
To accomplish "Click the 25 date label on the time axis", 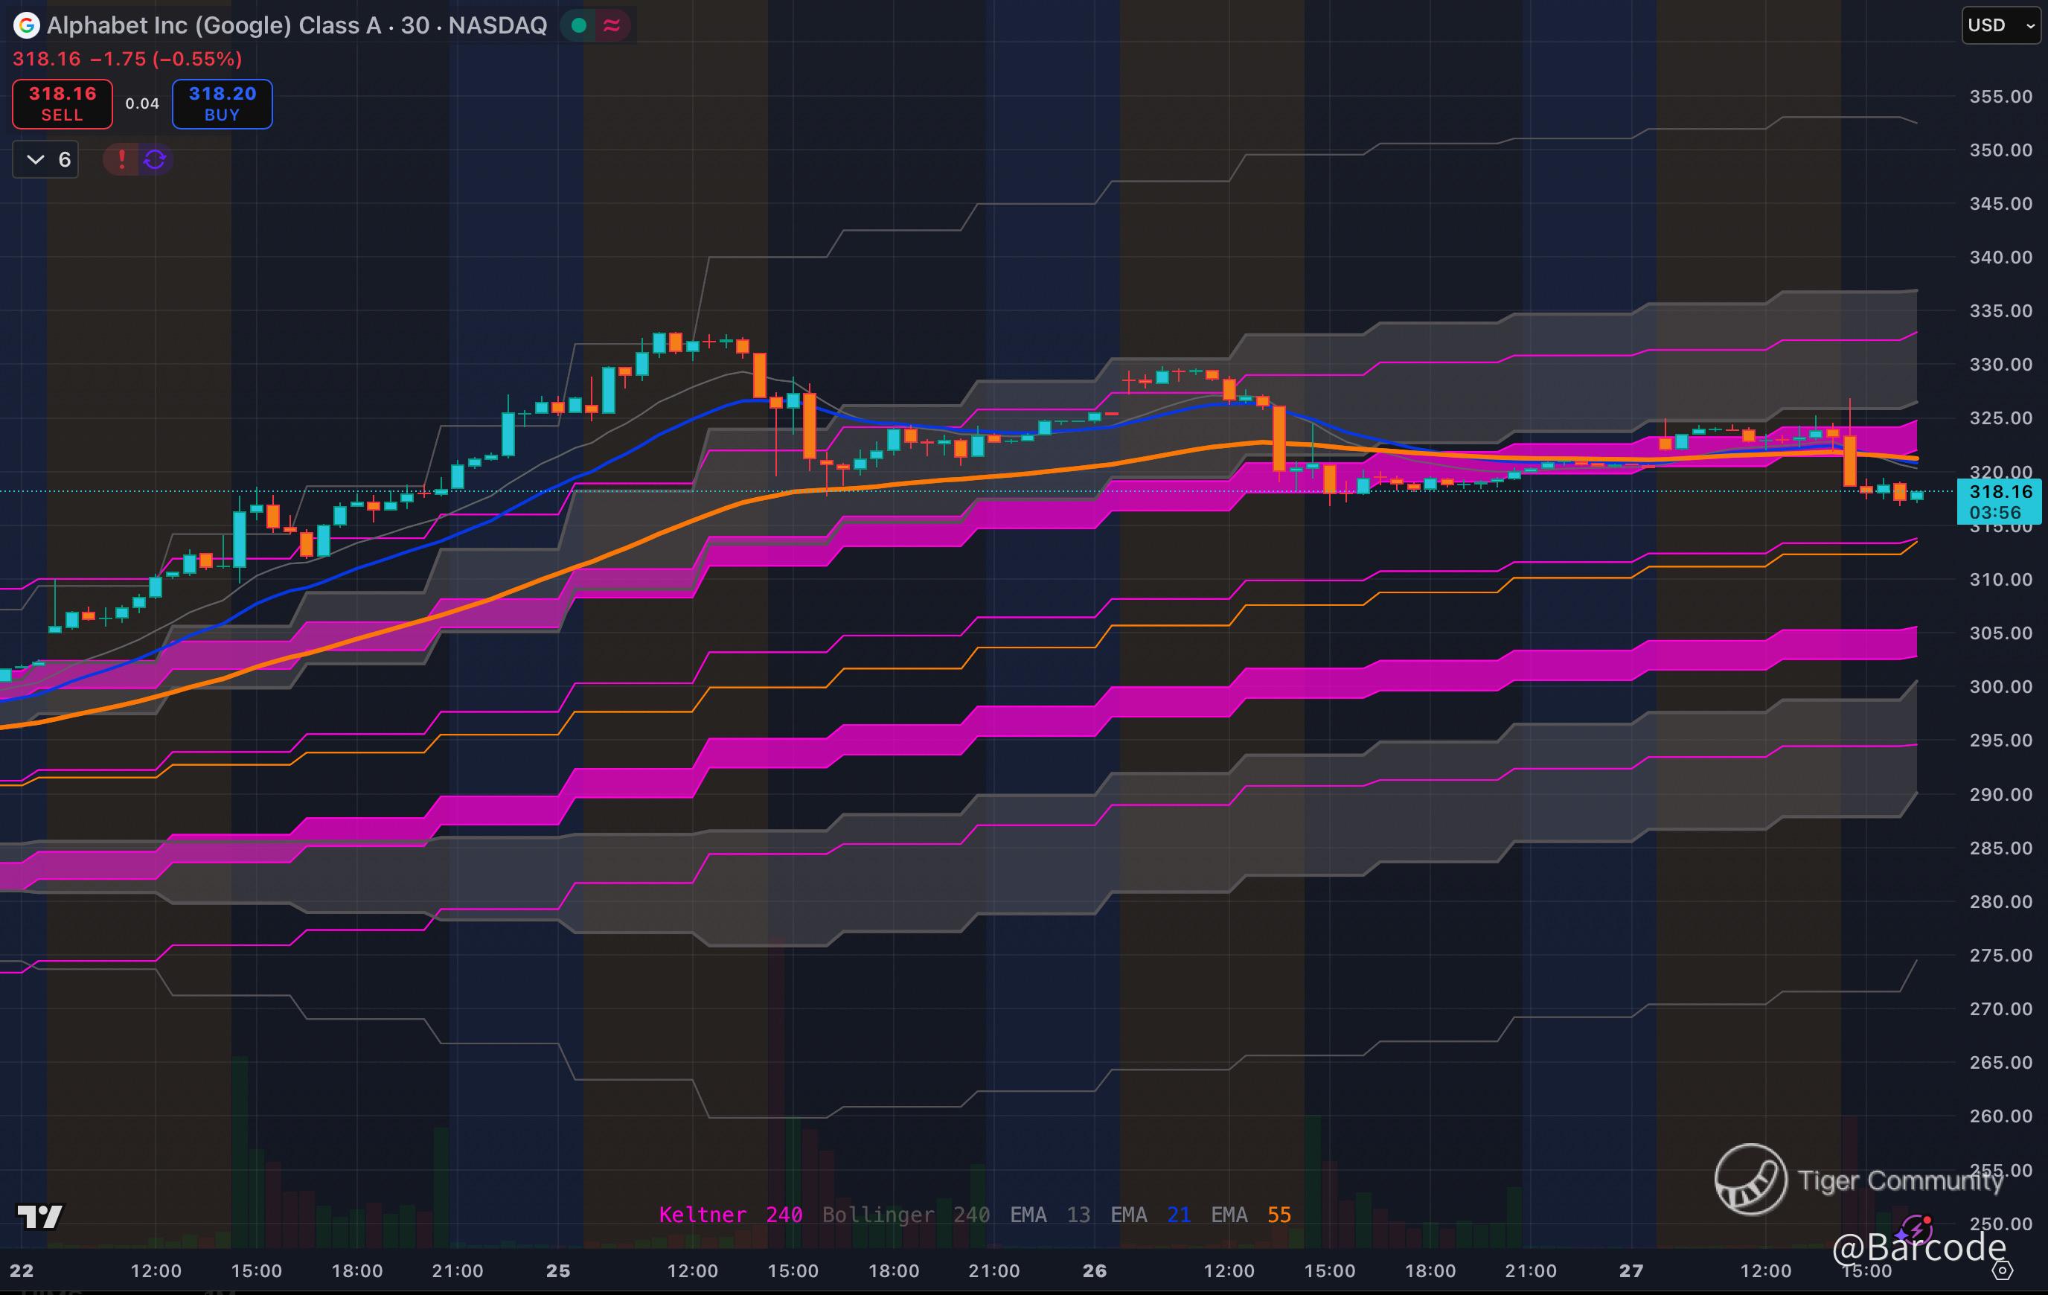I will [558, 1270].
